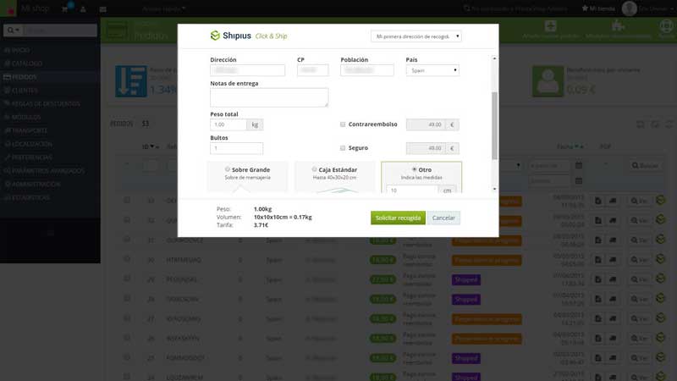677x381 pixels.
Task: Select the Sobre Grande radio option
Action: pyautogui.click(x=227, y=169)
